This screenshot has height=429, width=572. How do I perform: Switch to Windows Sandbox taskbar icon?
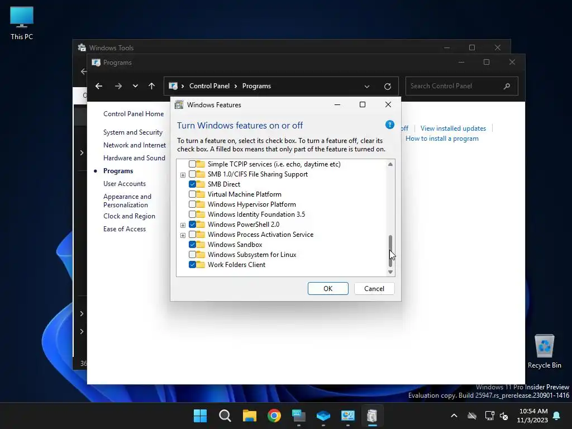pyautogui.click(x=323, y=416)
